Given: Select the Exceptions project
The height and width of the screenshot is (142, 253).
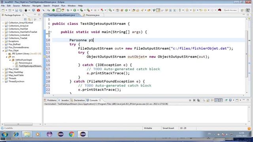Looking at the screenshot, I should click(x=13, y=41).
